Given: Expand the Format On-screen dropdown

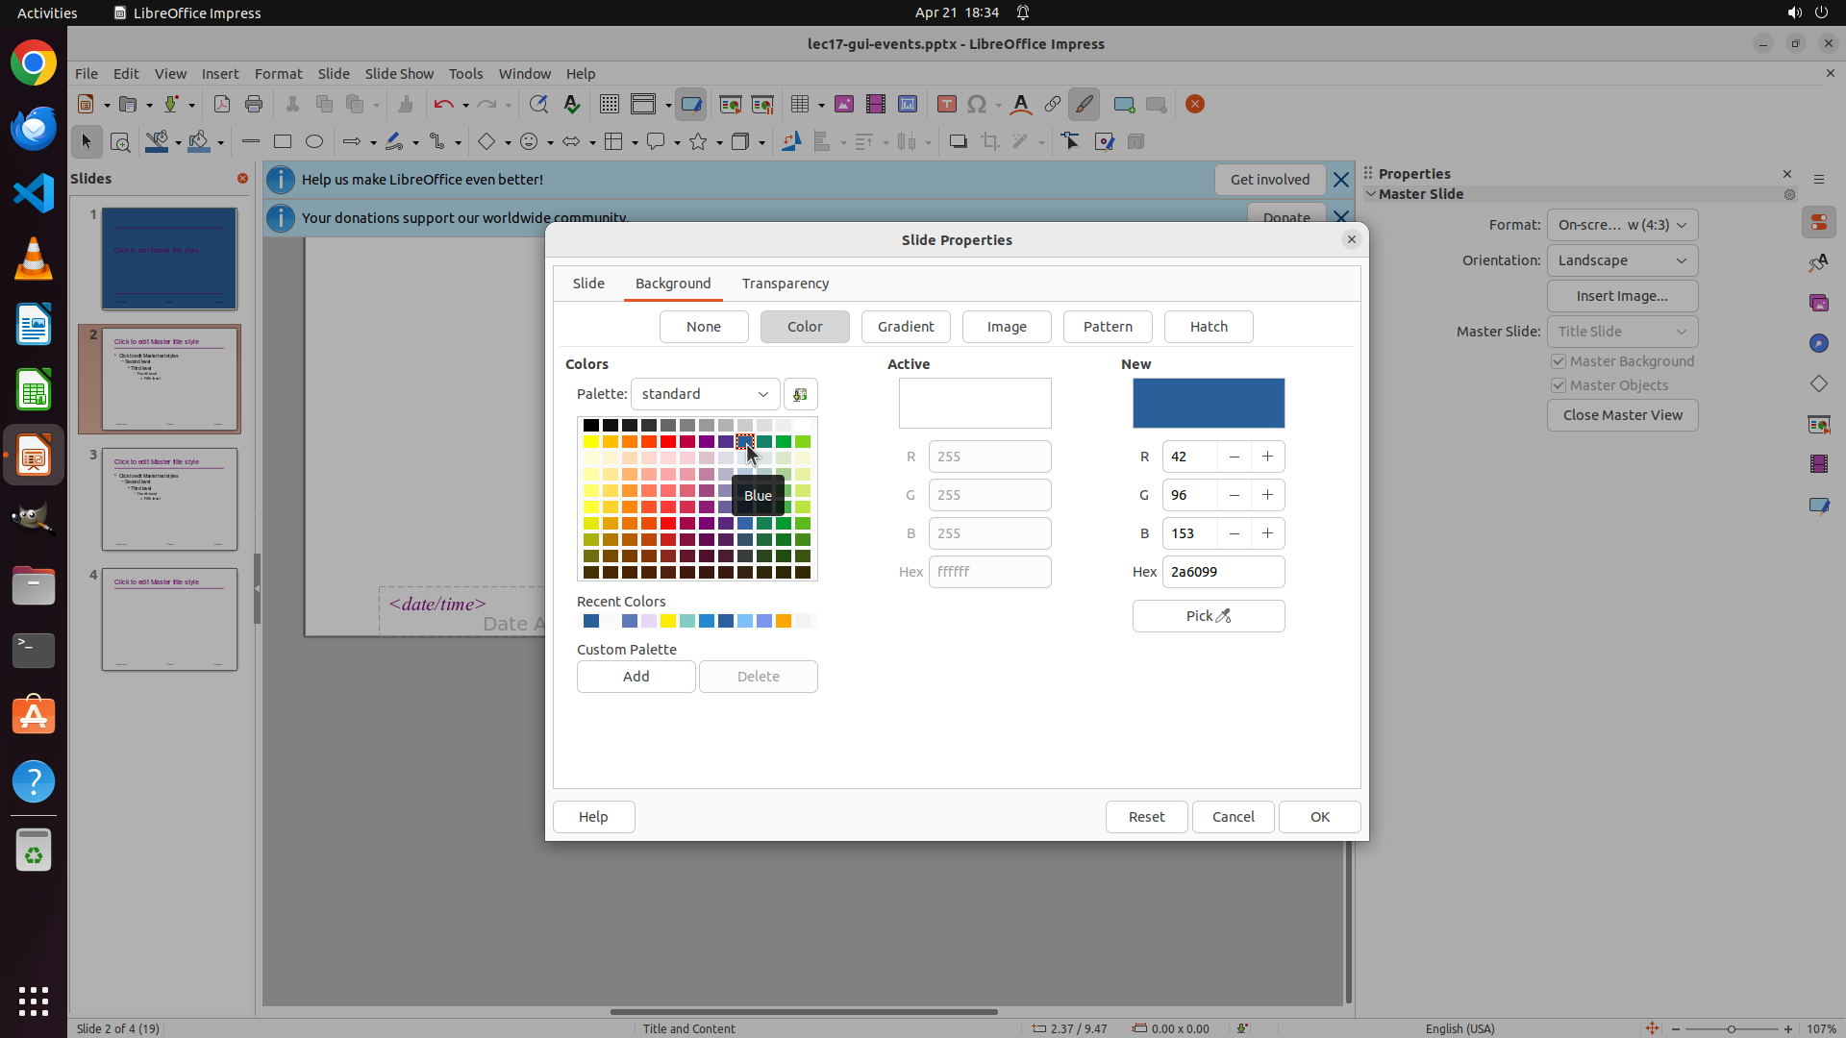Looking at the screenshot, I should (1622, 225).
